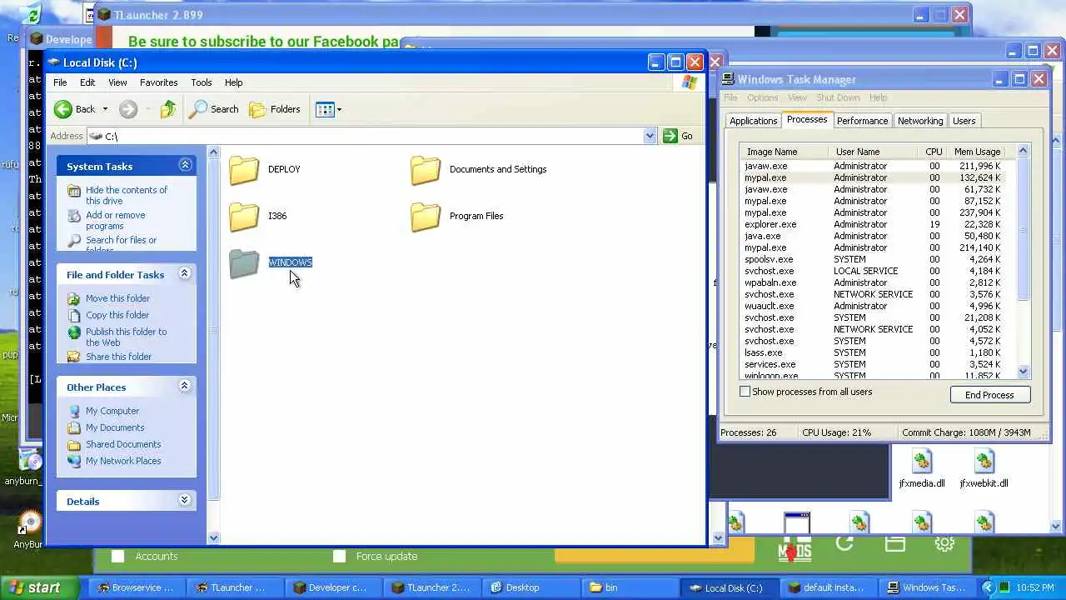Open My Network Places link
The image size is (1066, 600).
[x=123, y=461]
